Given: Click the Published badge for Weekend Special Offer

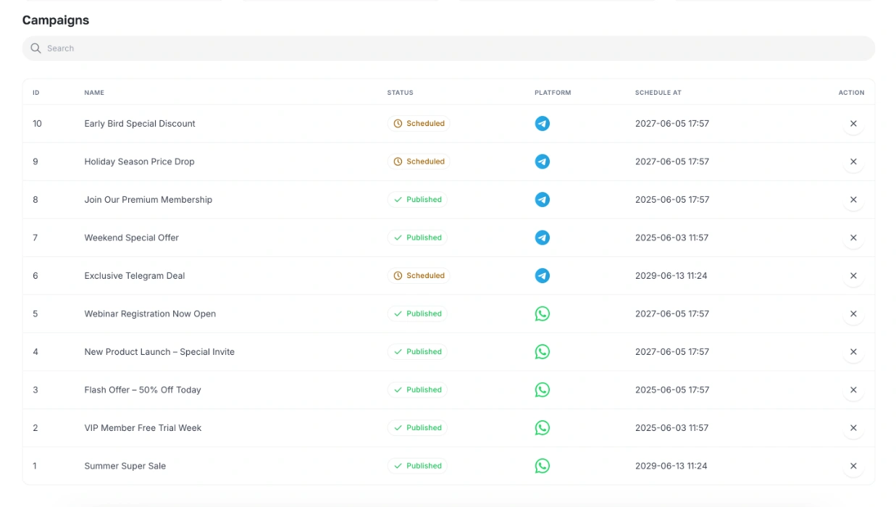Looking at the screenshot, I should (x=417, y=238).
